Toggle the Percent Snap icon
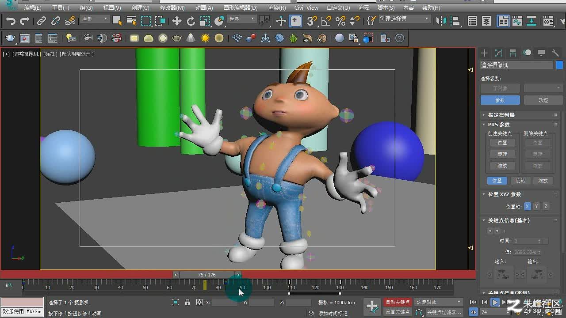 (x=340, y=21)
